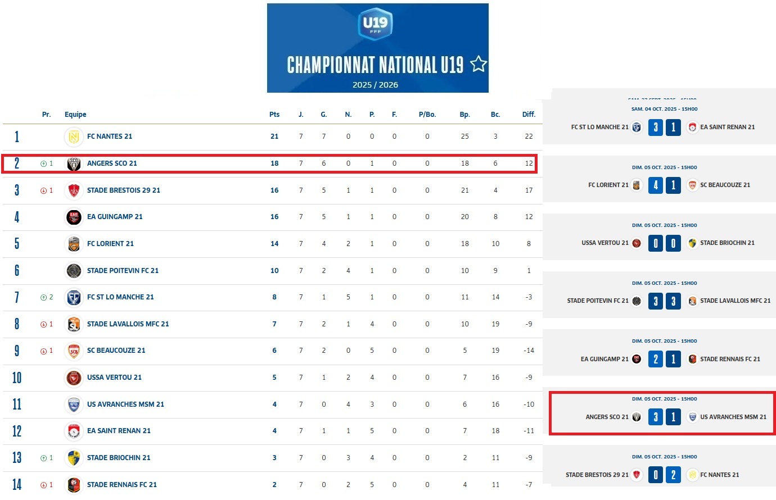This screenshot has width=776, height=500.
Task: Click the Pts column header
Action: [x=274, y=115]
